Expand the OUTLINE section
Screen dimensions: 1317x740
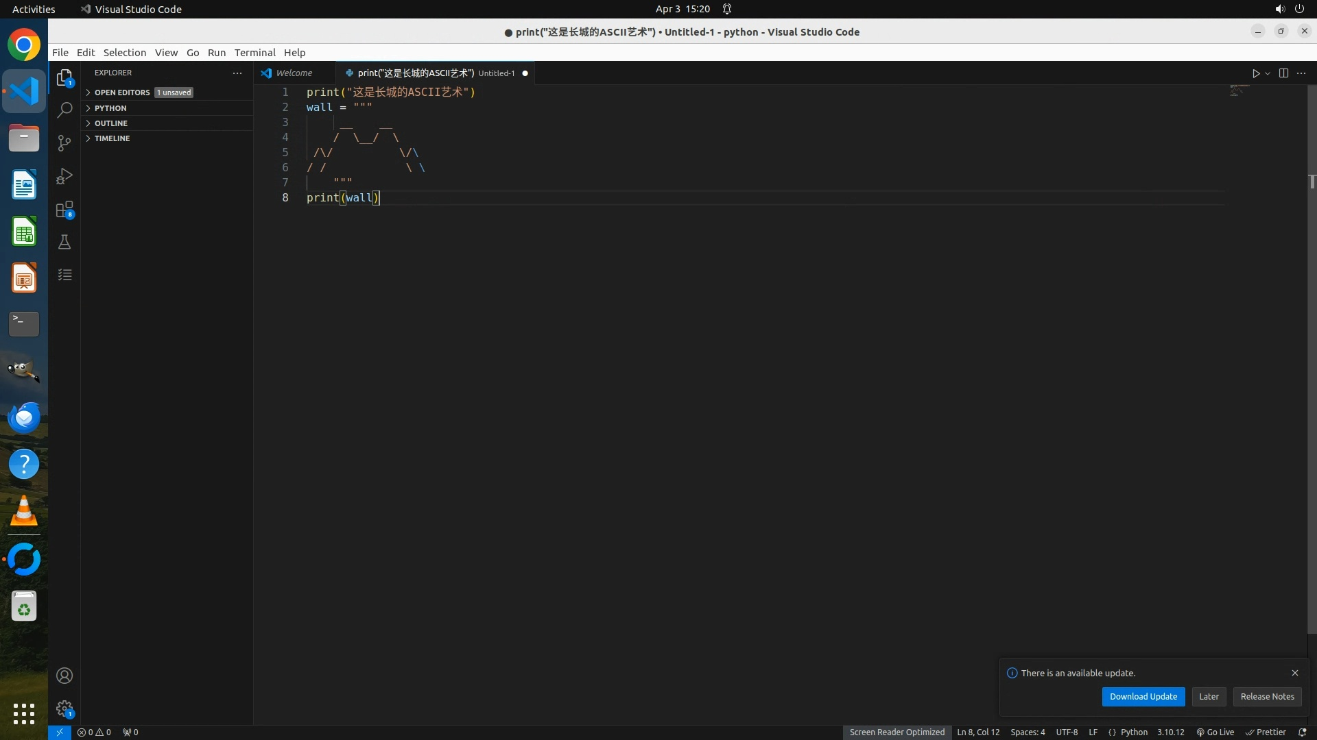pyautogui.click(x=111, y=123)
